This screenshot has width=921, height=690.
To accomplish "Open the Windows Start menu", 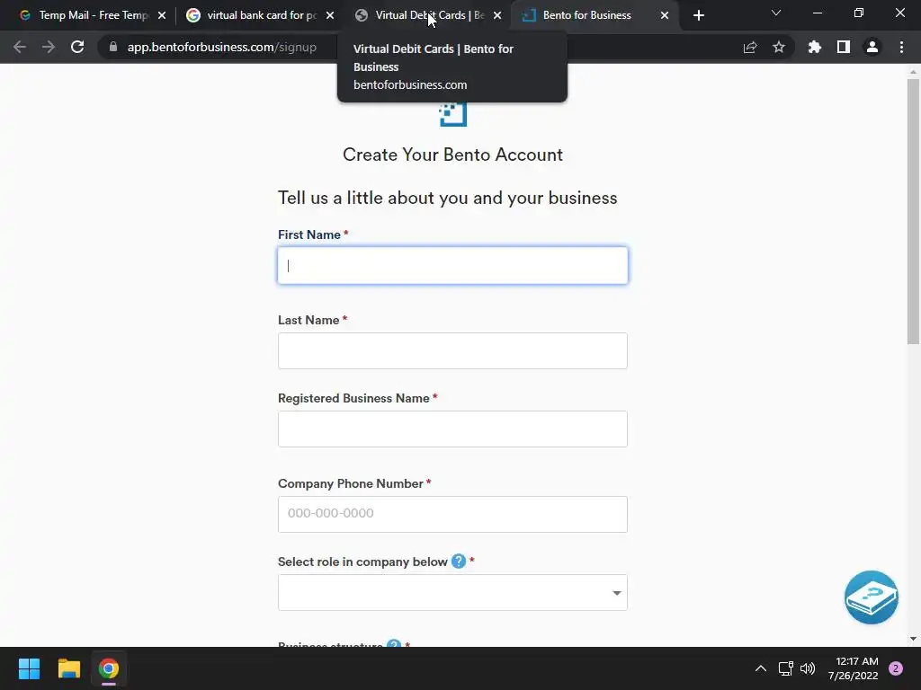I will pos(29,668).
